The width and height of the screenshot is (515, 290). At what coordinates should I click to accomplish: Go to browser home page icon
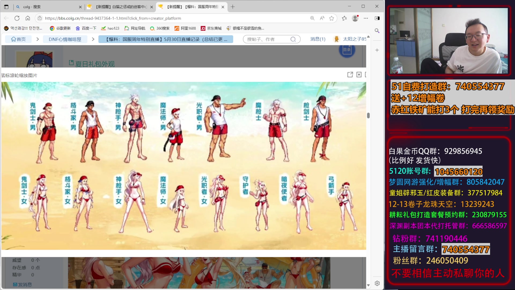click(x=28, y=18)
